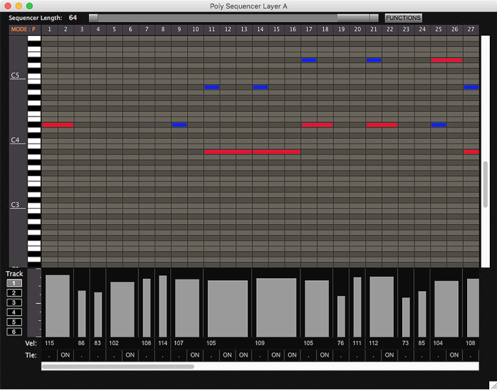Select Track 3 button
Viewport: 497px width, 390px height.
coord(14,303)
